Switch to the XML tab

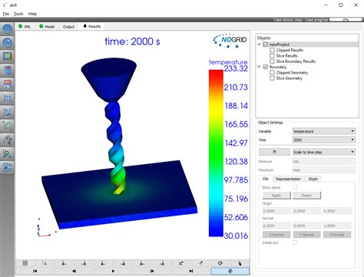[x=25, y=27]
